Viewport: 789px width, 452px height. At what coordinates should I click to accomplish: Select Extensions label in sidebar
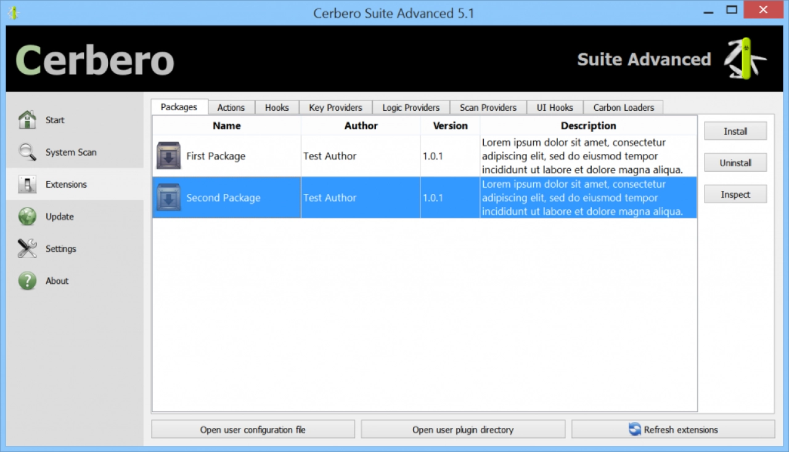pyautogui.click(x=66, y=184)
